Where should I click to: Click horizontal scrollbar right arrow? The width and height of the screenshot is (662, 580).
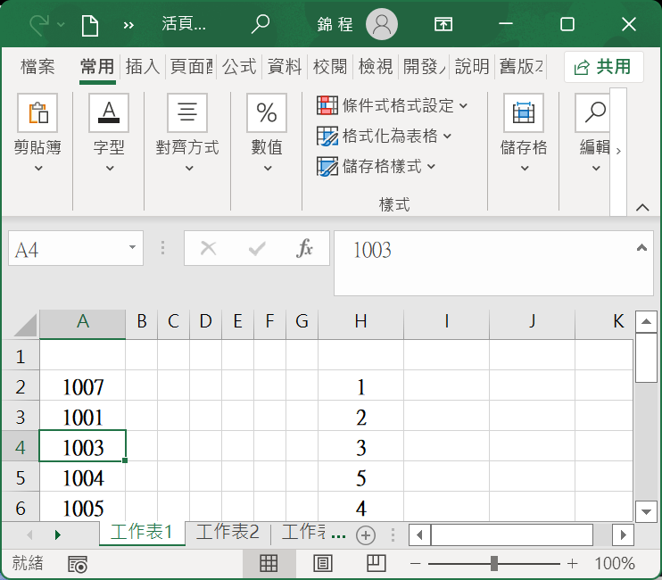[x=623, y=535]
